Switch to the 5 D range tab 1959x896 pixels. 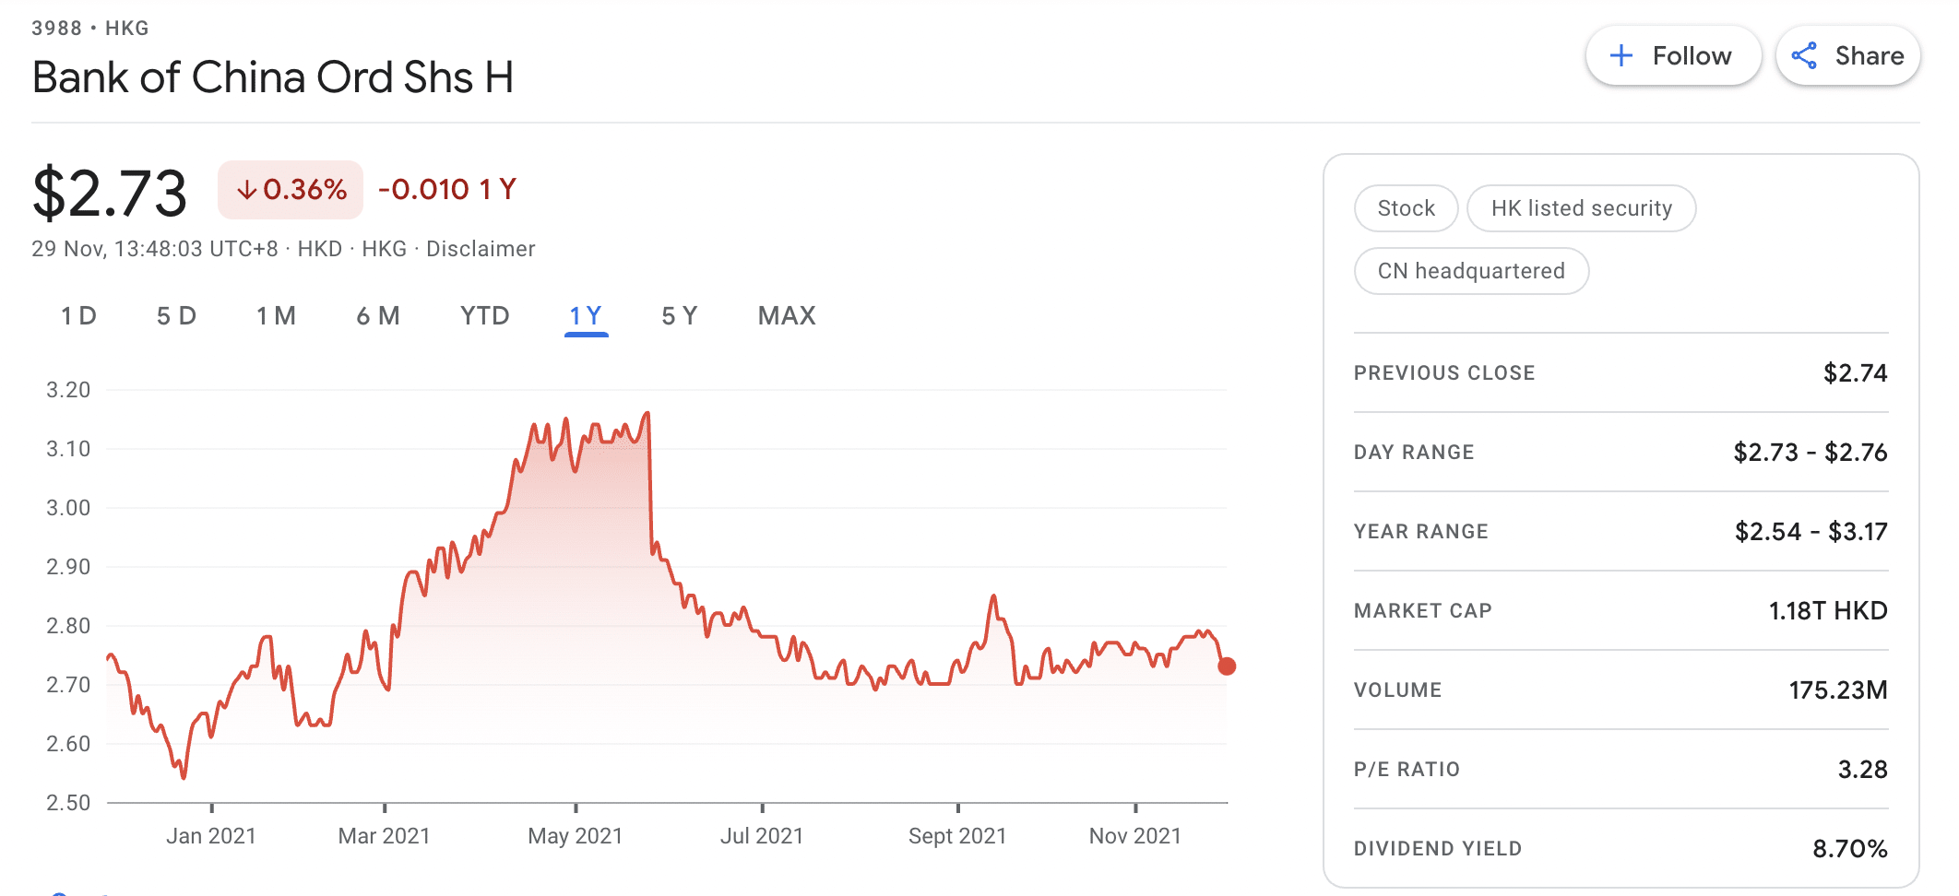(176, 316)
